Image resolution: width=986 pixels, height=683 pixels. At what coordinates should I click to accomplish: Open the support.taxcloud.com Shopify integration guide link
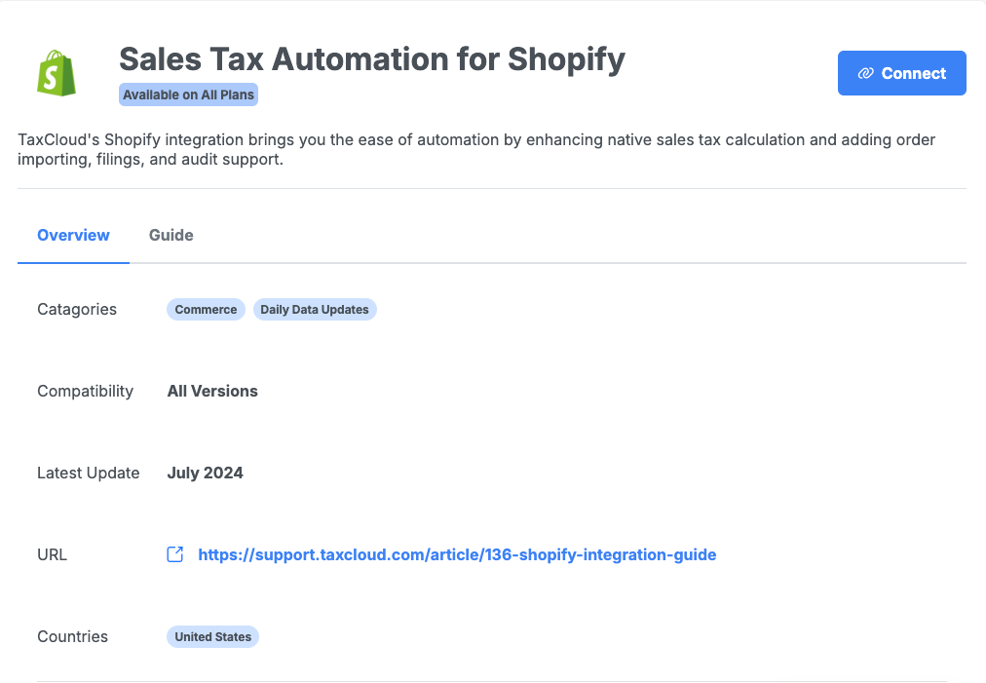click(x=457, y=554)
